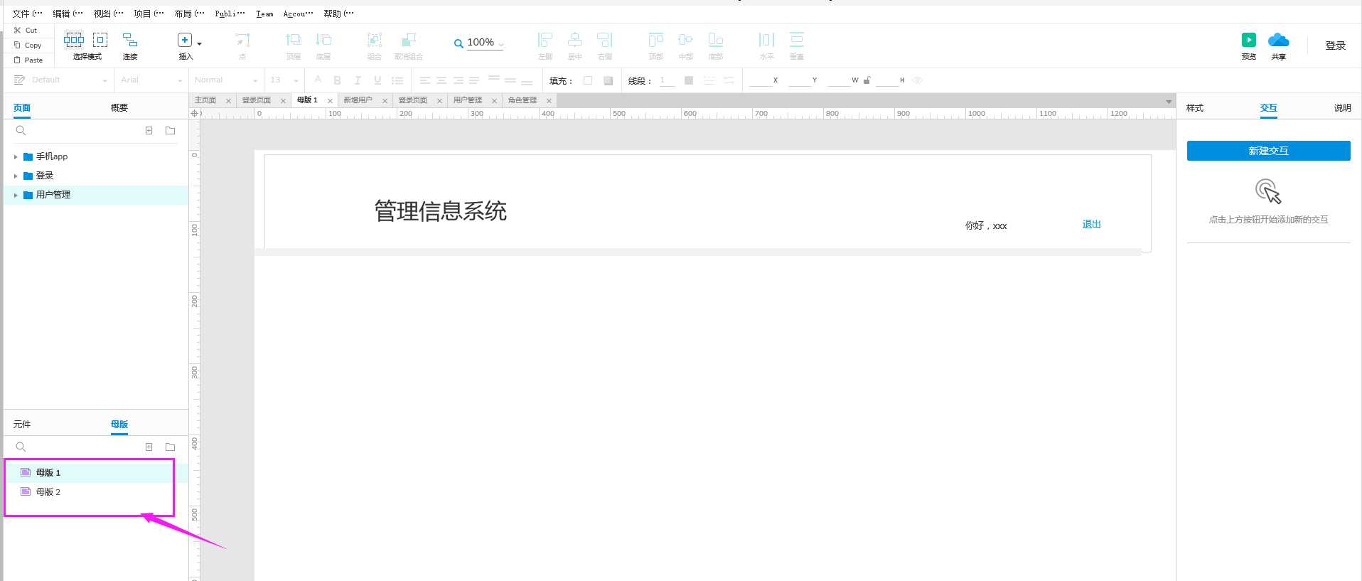Click the Paste clipboard icon

click(17, 60)
